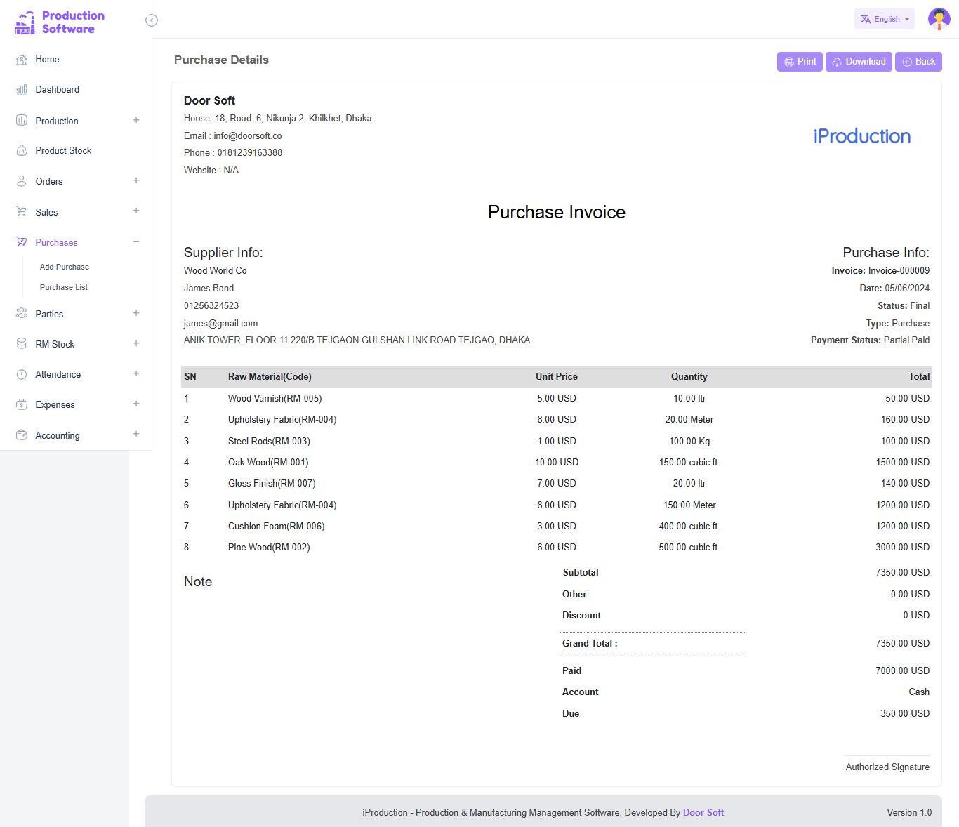Collapse the sidebar with the chevron arrow
Screen dimensions: 959x827
pyautogui.click(x=152, y=20)
